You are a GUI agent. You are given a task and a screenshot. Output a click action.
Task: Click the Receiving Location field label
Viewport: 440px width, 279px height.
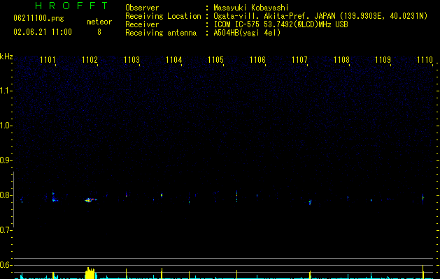click(x=163, y=16)
